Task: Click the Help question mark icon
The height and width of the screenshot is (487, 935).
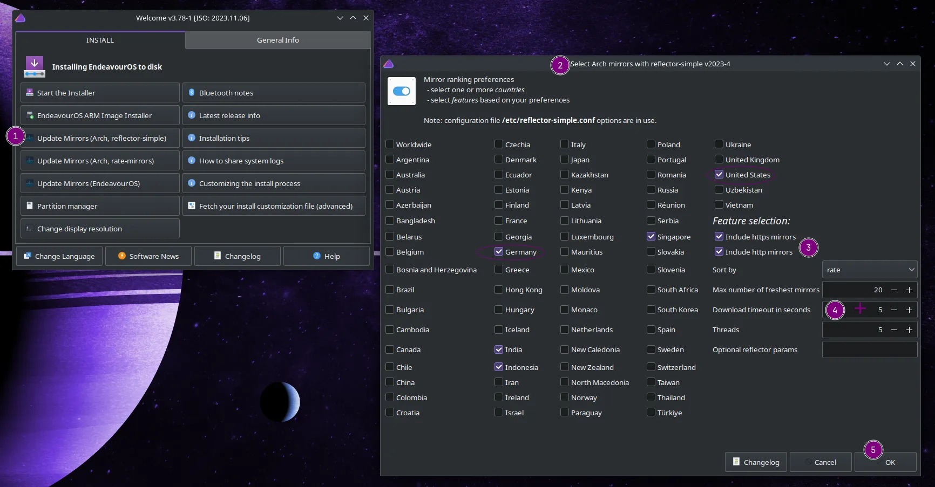Action: [317, 256]
